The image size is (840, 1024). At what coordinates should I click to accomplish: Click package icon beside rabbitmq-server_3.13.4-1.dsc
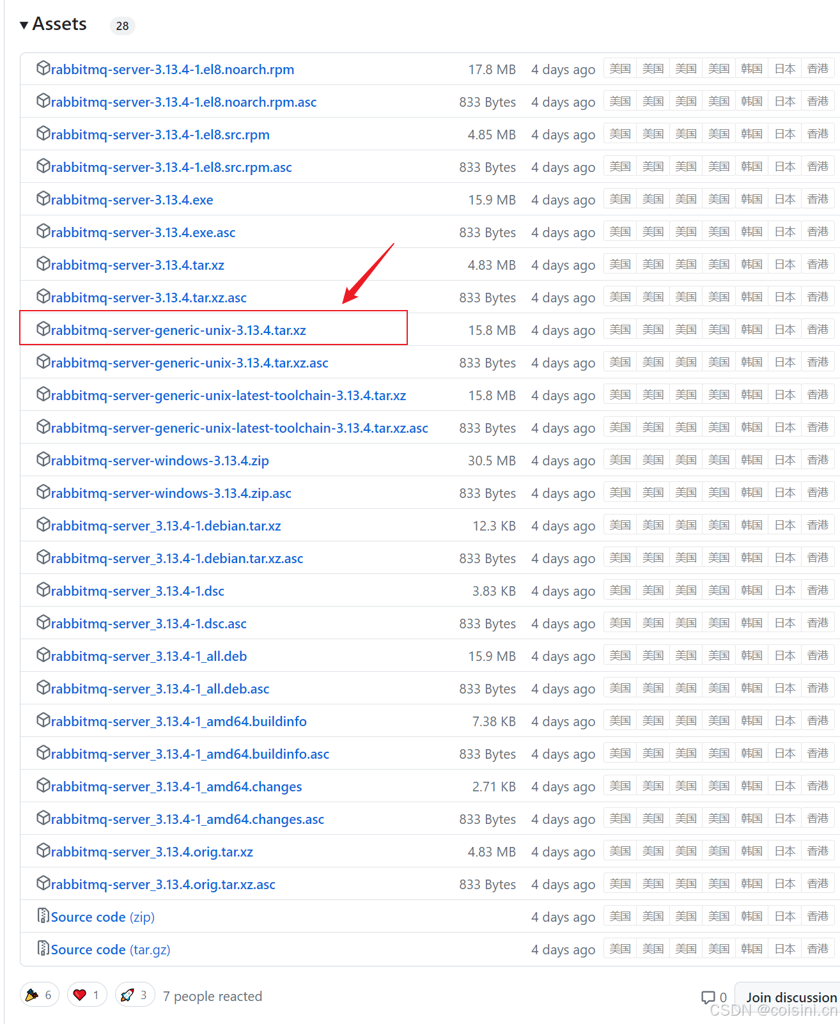[x=43, y=590]
